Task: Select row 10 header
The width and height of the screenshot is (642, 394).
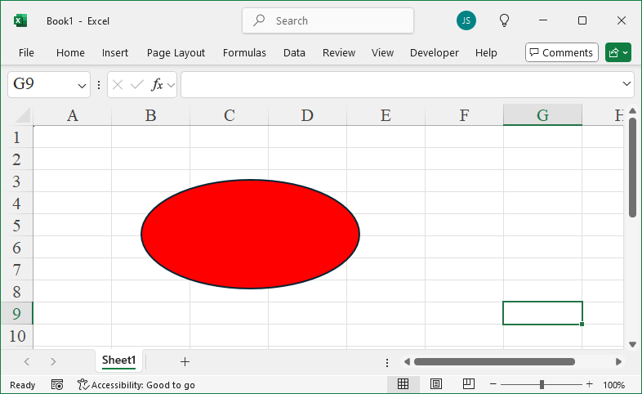Action: [16, 336]
